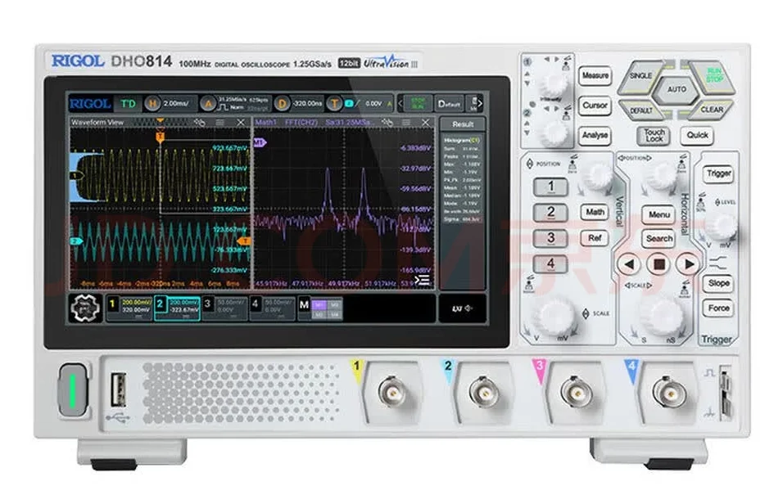Toggle the Touch Lock key
The height and width of the screenshot is (504, 774).
click(654, 135)
